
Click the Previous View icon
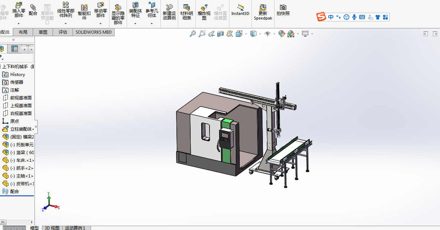coord(211,34)
